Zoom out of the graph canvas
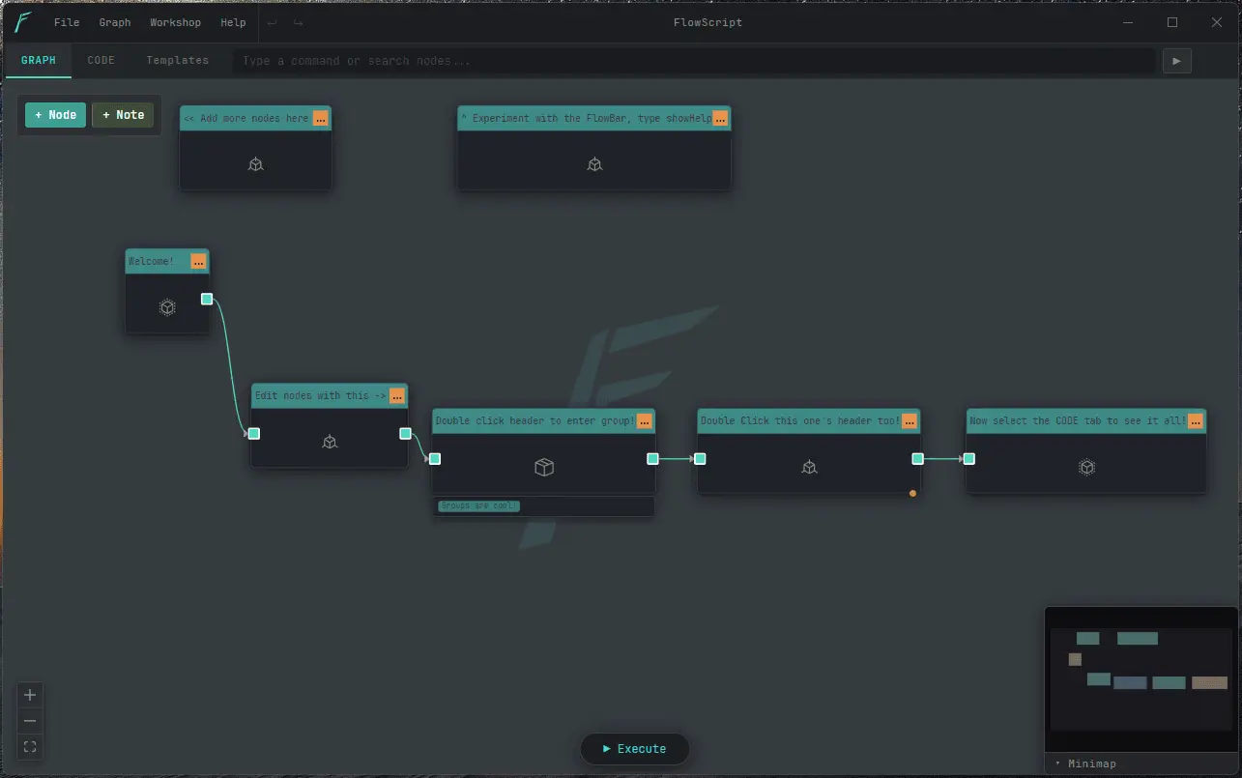Screen dimensions: 1242x778 30,721
